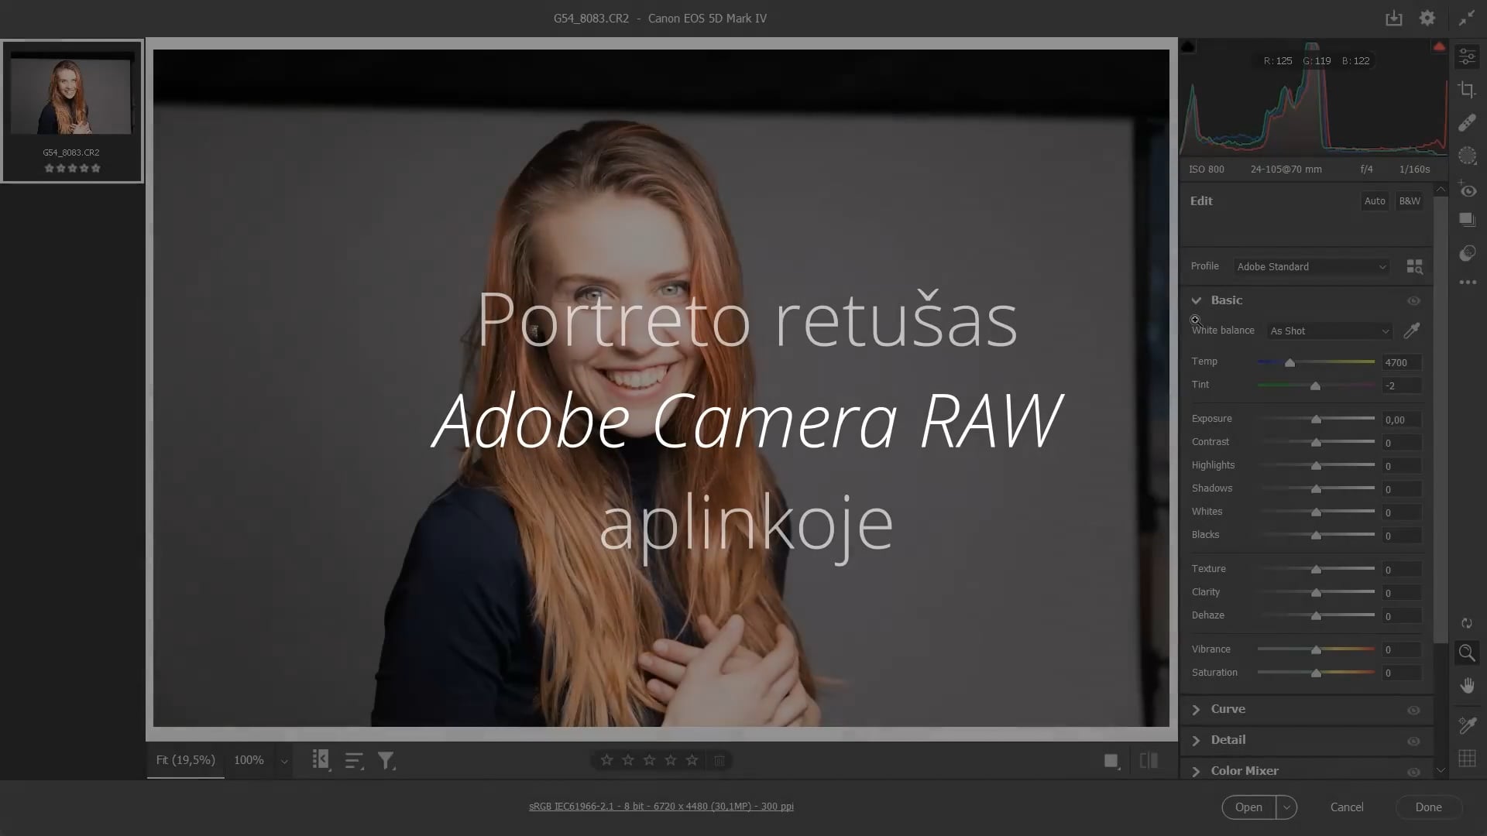Select the Red Eye removal tool
The width and height of the screenshot is (1487, 836).
[x=1467, y=189]
